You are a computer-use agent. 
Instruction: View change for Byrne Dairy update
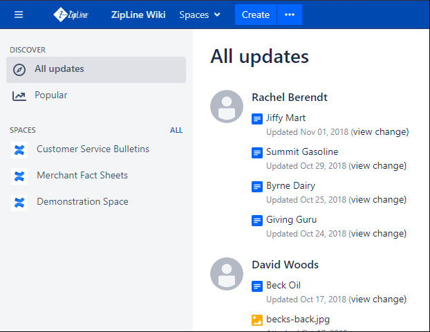[x=377, y=200]
